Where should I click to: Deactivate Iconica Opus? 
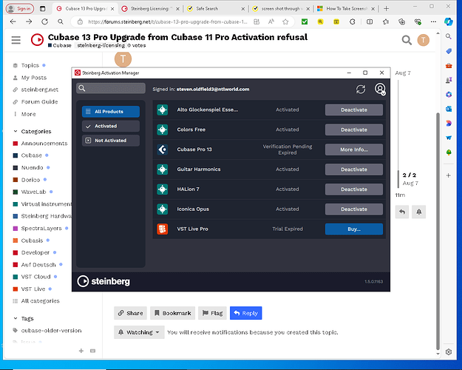pos(354,209)
